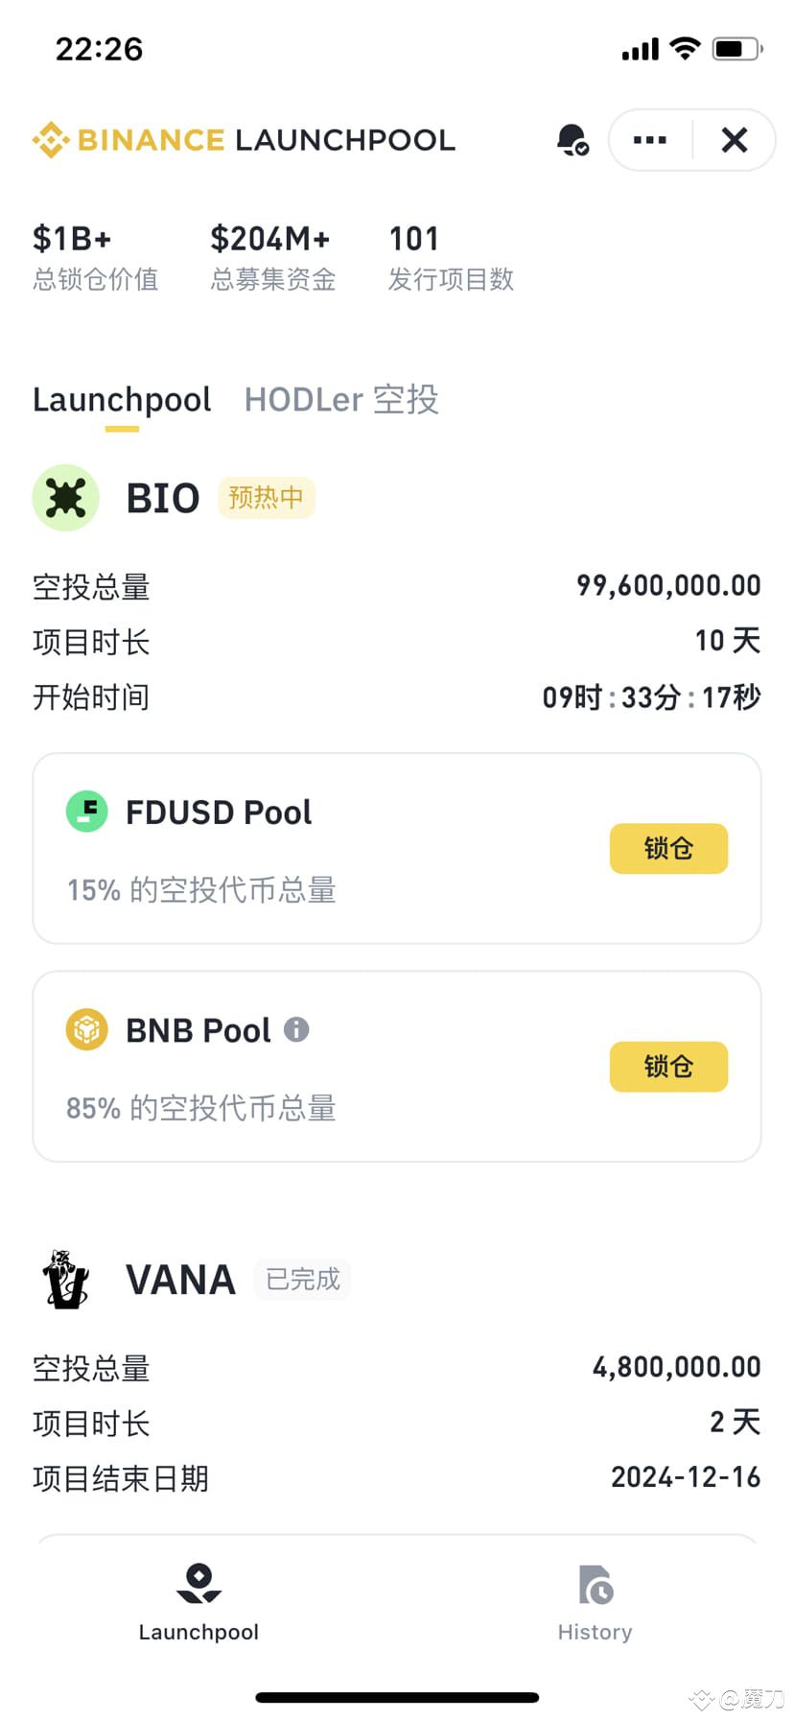Viewport: 794px width, 1720px height.
Task: Tap the notification bell icon
Action: 572,140
